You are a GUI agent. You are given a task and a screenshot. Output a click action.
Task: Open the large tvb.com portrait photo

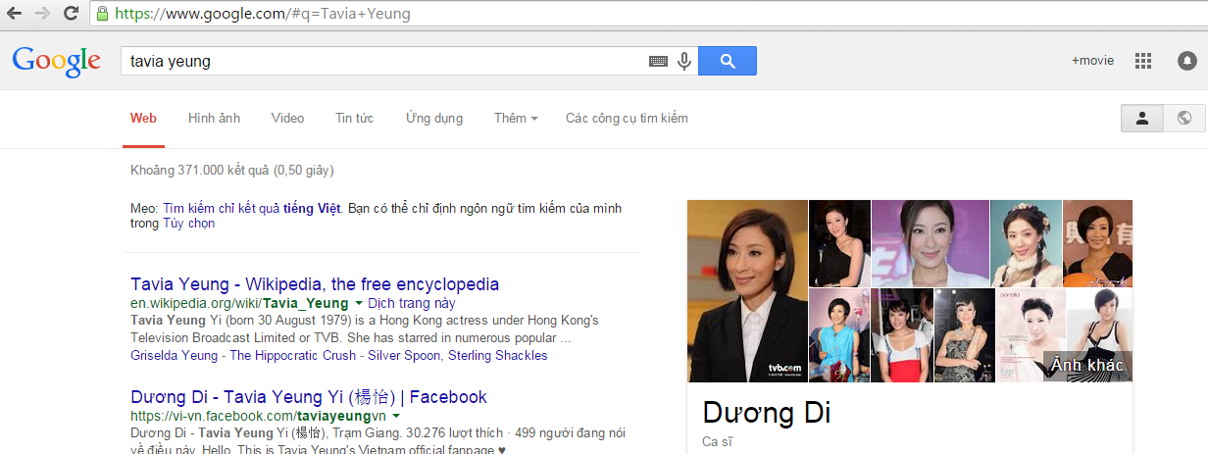pyautogui.click(x=747, y=291)
